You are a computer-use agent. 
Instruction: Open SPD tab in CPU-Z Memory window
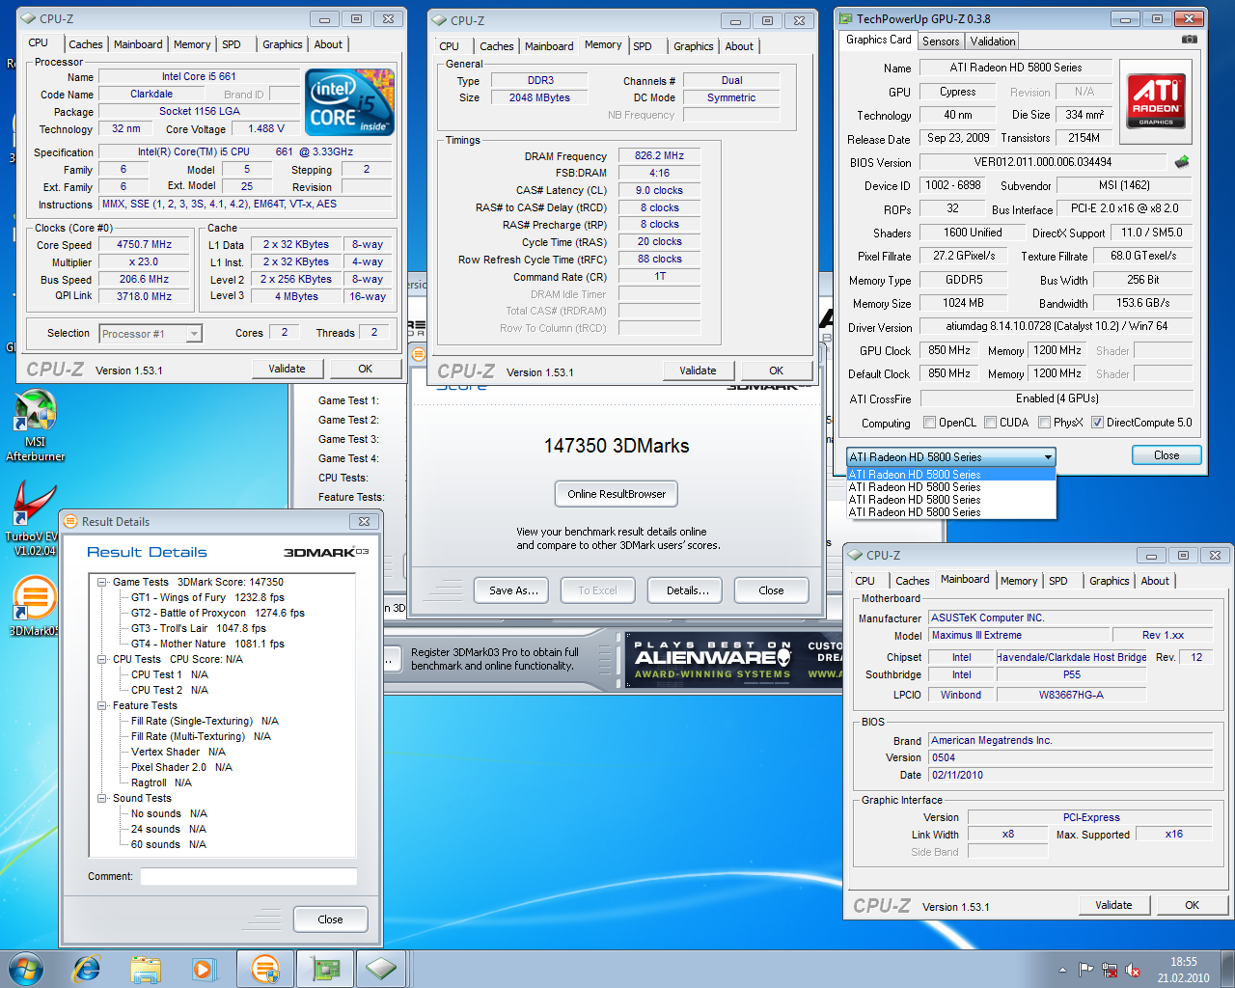(x=643, y=46)
